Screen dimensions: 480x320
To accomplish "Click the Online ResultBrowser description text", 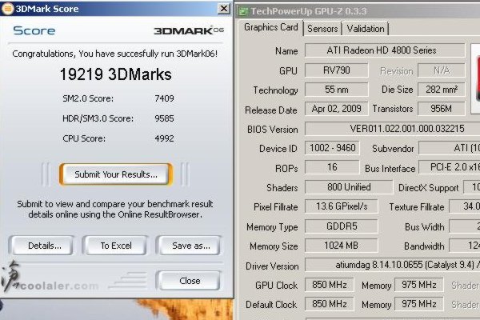I will pos(114,209).
